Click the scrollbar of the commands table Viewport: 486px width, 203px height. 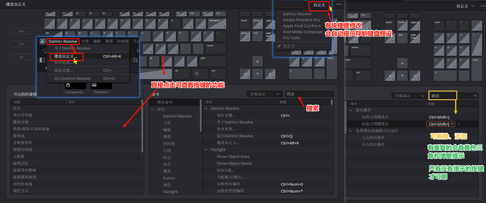[332, 103]
